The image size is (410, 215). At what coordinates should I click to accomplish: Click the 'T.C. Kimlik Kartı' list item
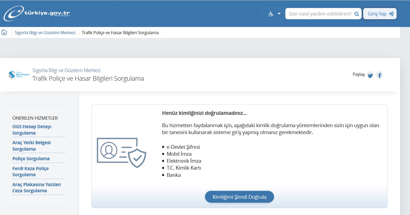pyautogui.click(x=184, y=168)
